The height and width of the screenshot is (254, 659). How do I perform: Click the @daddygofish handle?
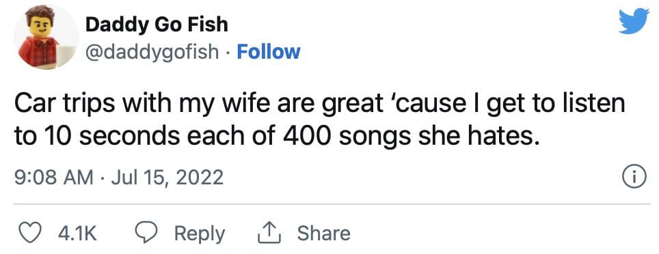pyautogui.click(x=152, y=53)
